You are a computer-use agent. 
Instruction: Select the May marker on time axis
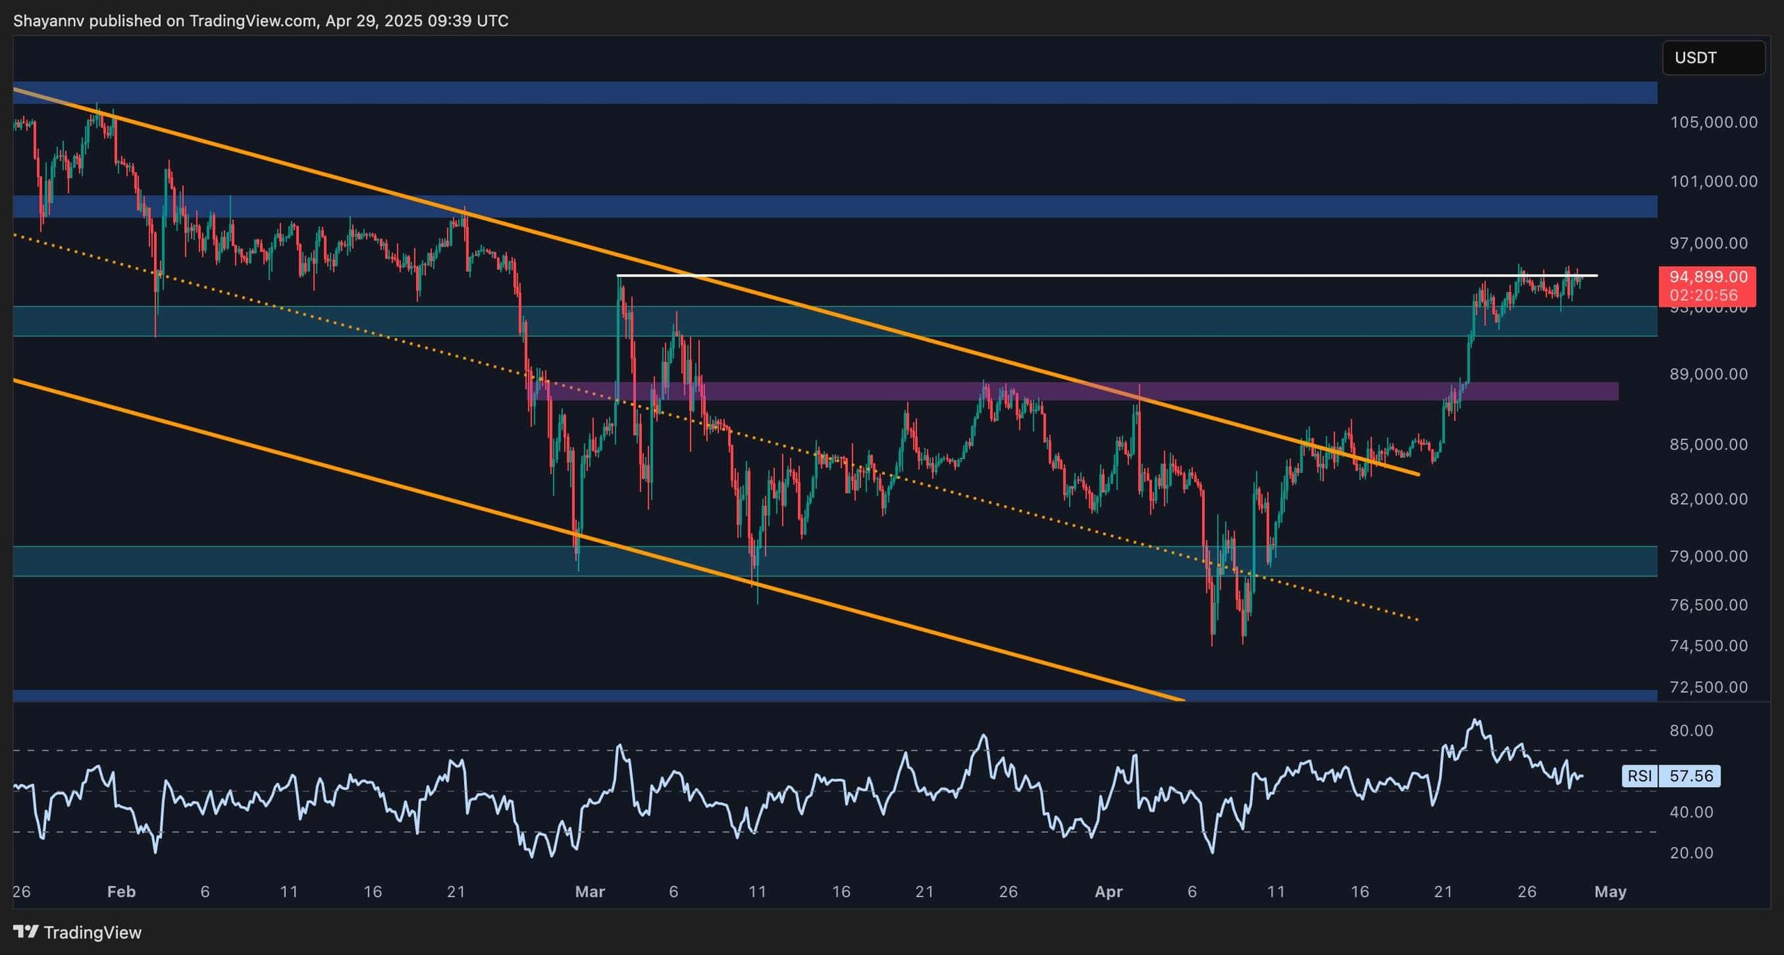(1610, 892)
